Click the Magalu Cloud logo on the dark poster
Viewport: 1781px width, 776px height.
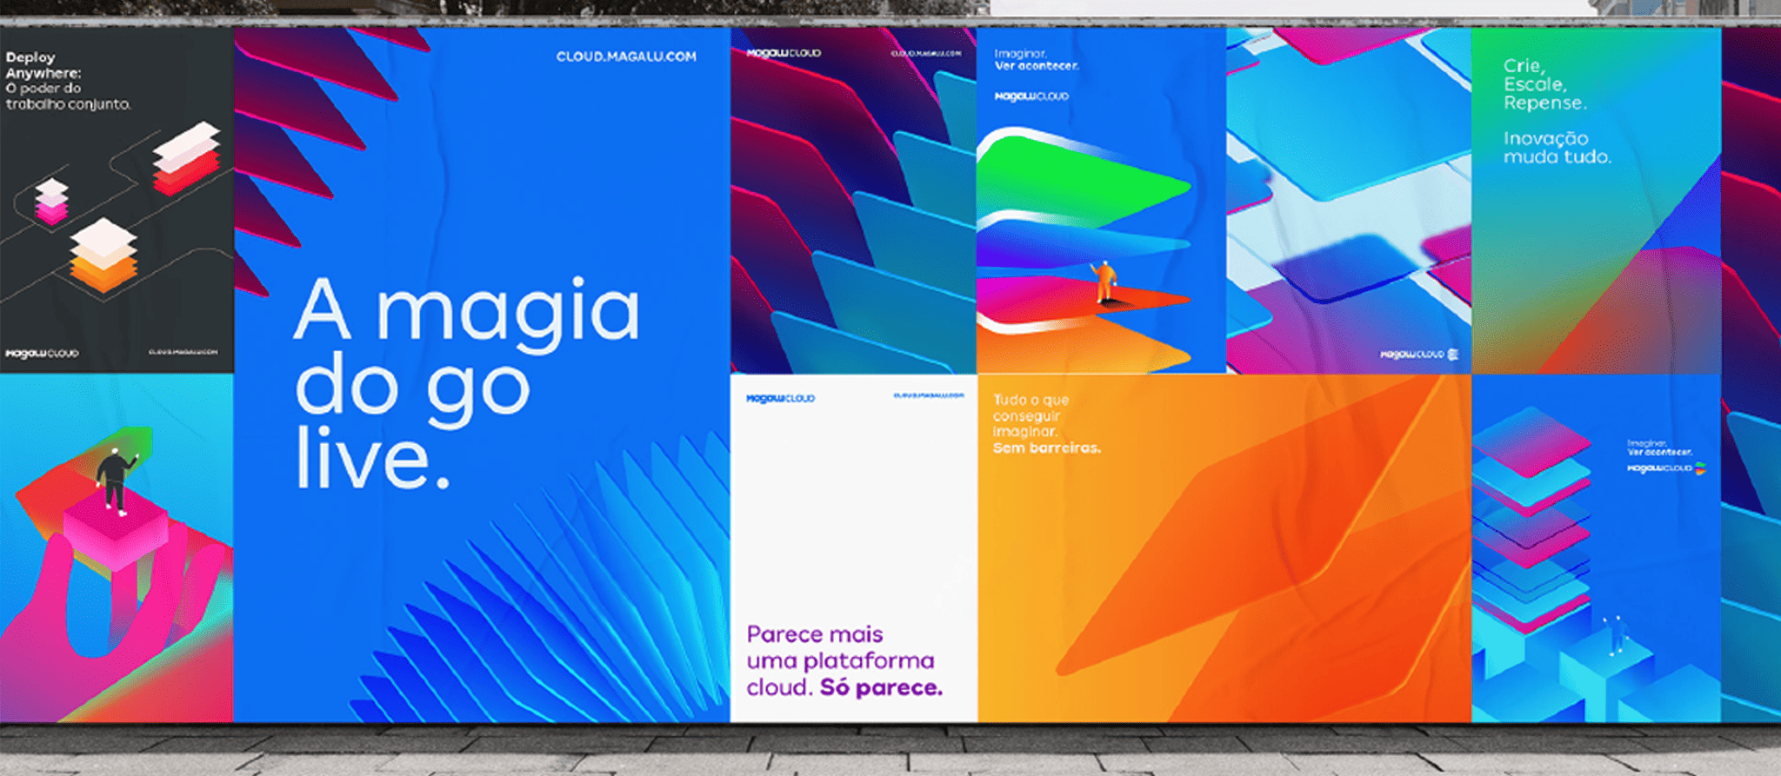pyautogui.click(x=42, y=354)
